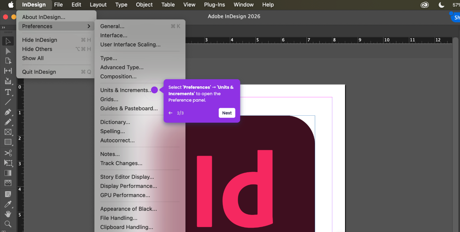Screen dimensions: 460x232
Task: Open the Plug-Ins menu
Action: [214, 5]
